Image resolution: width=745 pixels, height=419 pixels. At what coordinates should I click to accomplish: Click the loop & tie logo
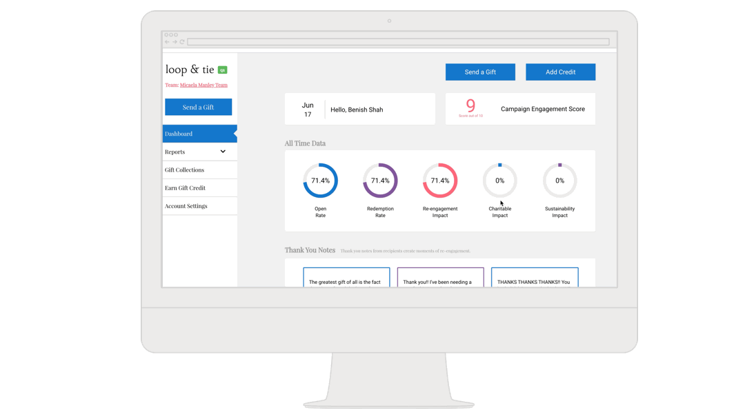[190, 70]
